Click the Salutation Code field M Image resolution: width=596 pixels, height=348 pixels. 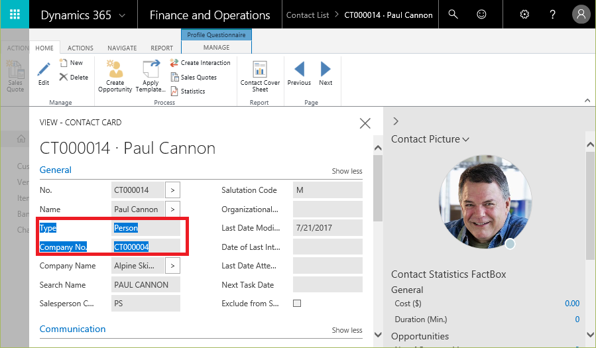[328, 190]
